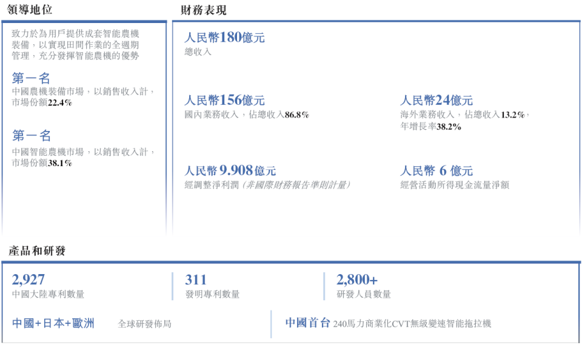Image resolution: width=582 pixels, height=345 pixels.
Task: Click the 年增長率38.2% text
Action: coord(430,127)
